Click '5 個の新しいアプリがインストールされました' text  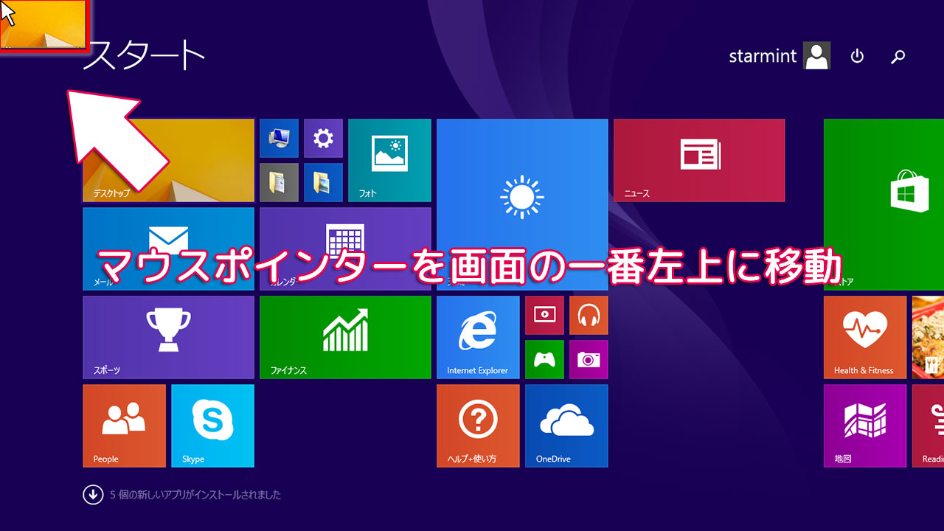195,495
